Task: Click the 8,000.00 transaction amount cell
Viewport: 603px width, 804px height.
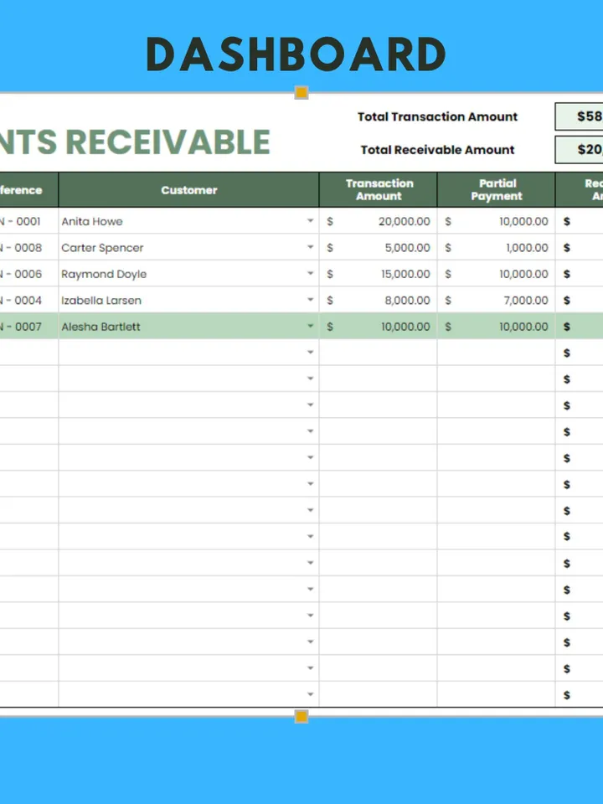Action: click(x=379, y=300)
